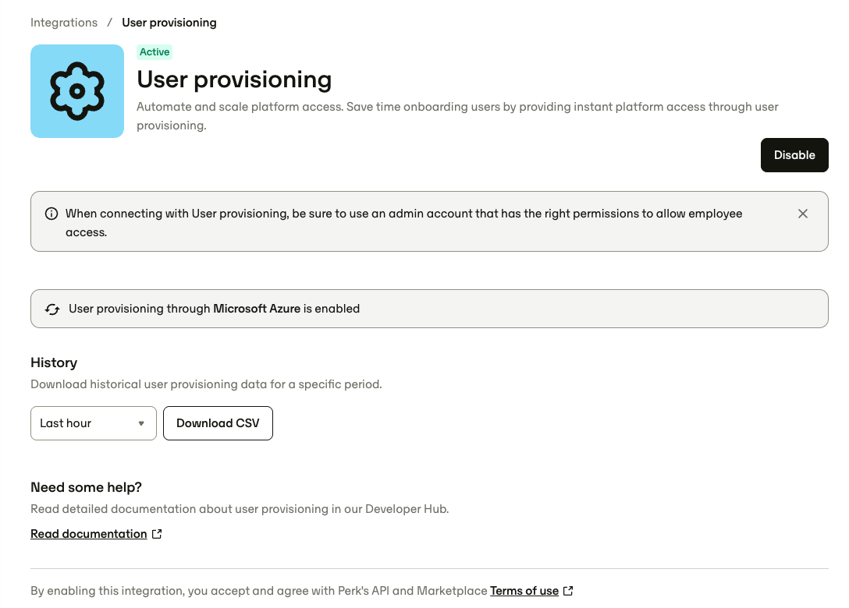This screenshot has width=849, height=608.
Task: Open the Terms of use link
Action: pyautogui.click(x=524, y=591)
